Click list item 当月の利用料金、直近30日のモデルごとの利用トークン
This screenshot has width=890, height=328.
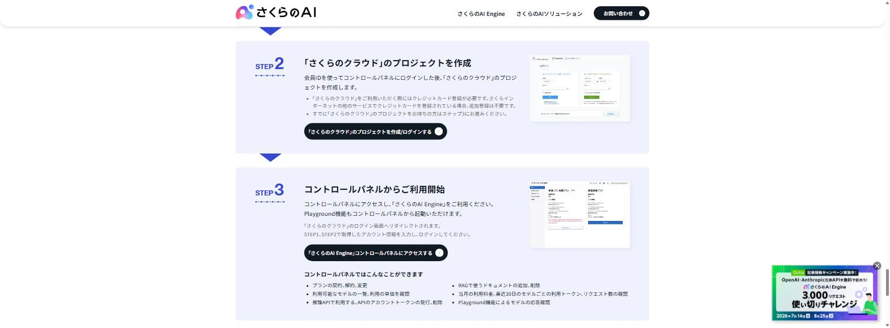pyautogui.click(x=543, y=294)
